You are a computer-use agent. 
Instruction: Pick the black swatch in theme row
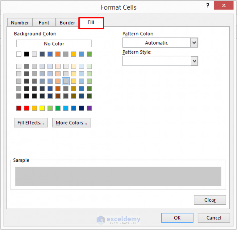pyautogui.click(x=27, y=54)
